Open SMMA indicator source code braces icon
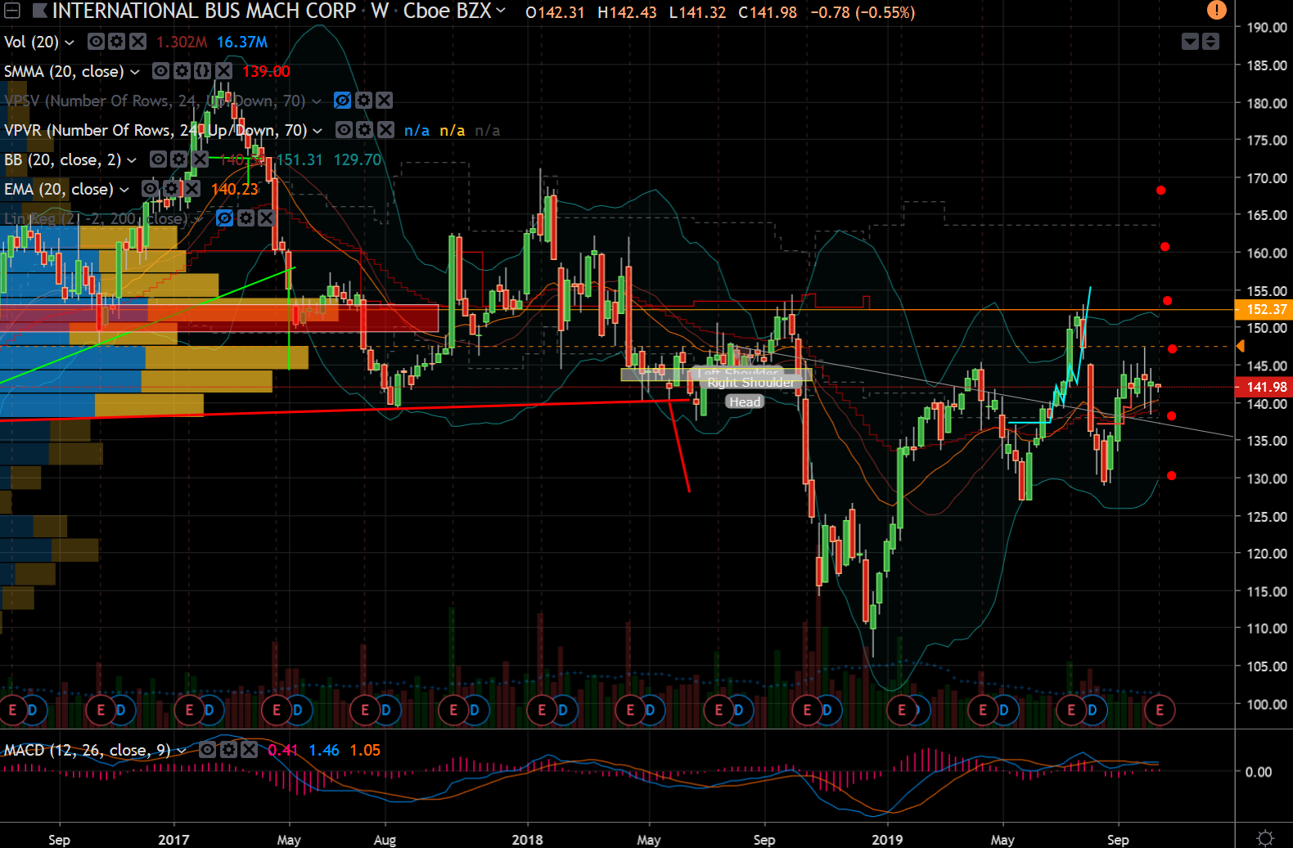The image size is (1293, 848). [202, 71]
